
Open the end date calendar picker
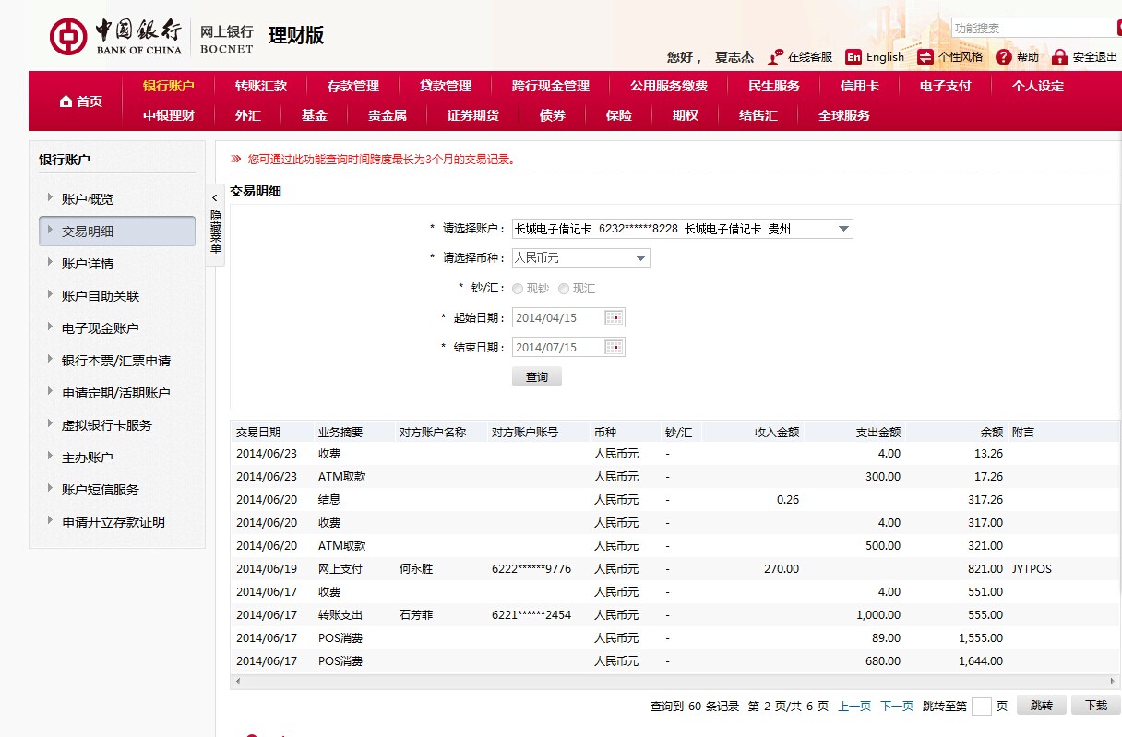coord(614,348)
